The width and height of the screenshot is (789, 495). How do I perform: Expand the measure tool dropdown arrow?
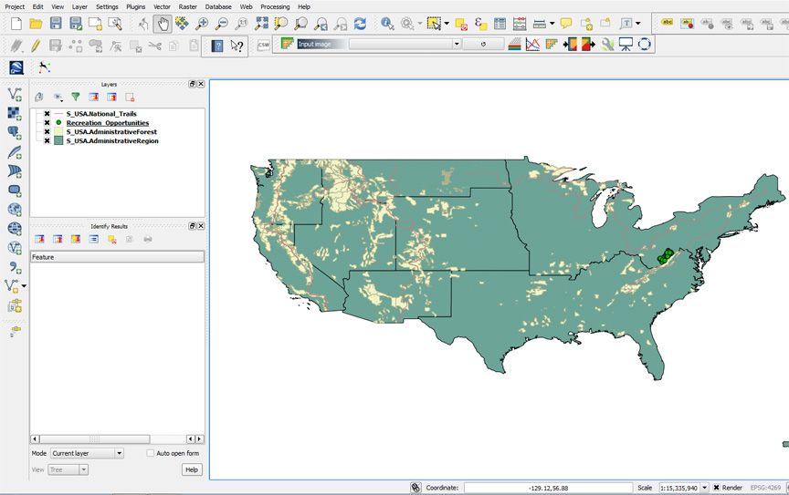click(552, 24)
